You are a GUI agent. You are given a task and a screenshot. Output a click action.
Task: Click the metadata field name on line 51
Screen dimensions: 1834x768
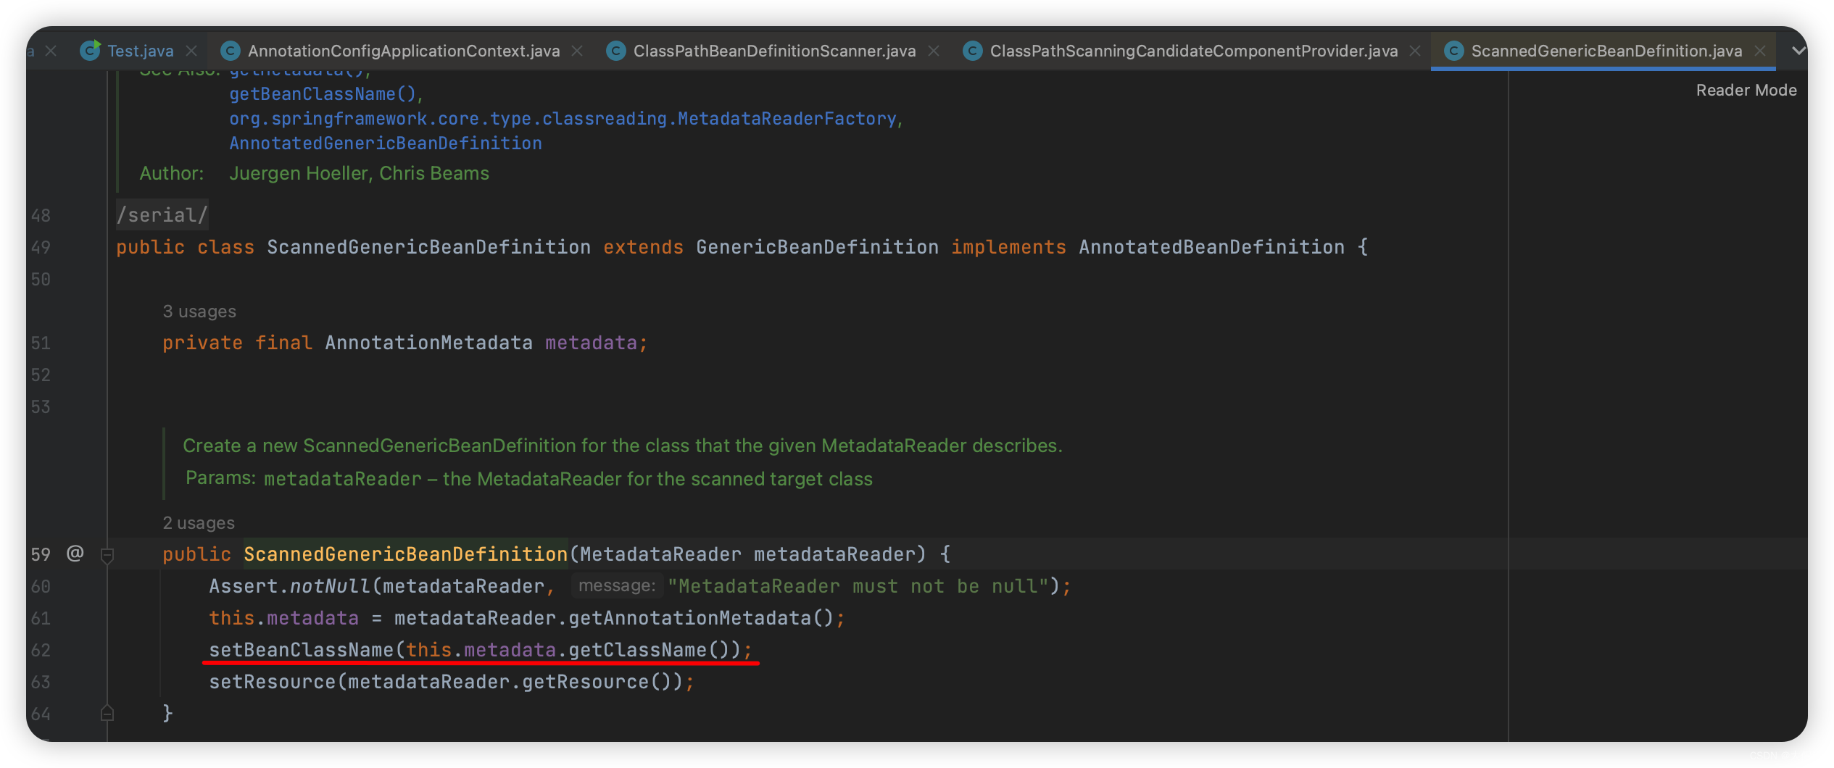click(x=591, y=343)
